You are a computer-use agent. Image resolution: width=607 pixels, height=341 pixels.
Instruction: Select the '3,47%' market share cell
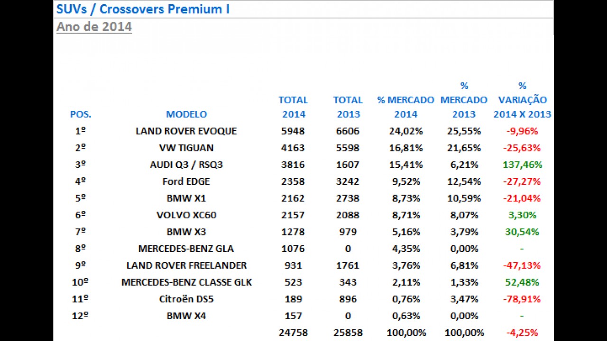(464, 299)
